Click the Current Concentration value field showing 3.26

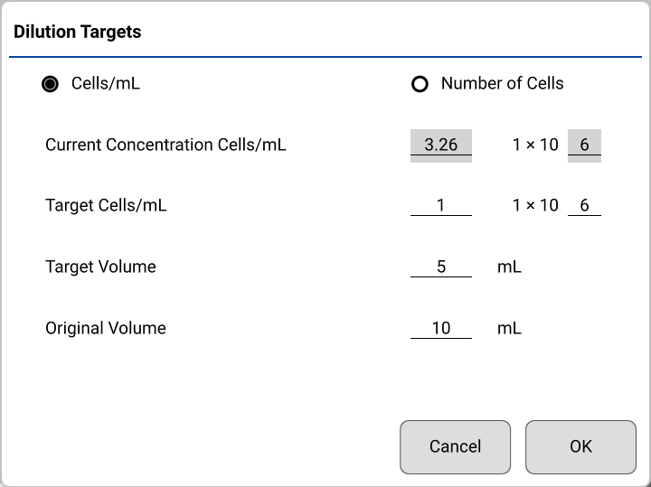[441, 145]
